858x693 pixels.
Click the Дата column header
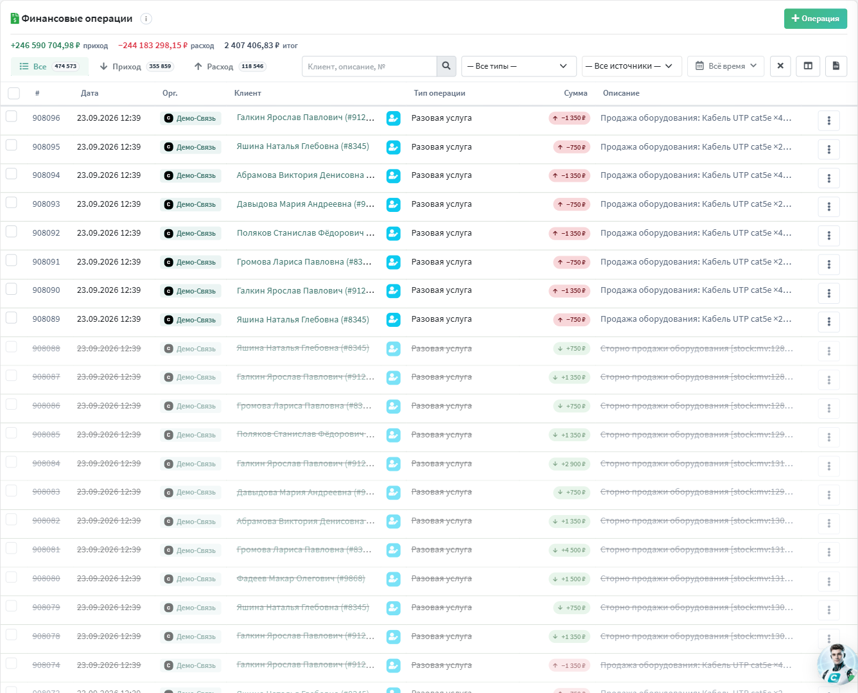[x=89, y=93]
